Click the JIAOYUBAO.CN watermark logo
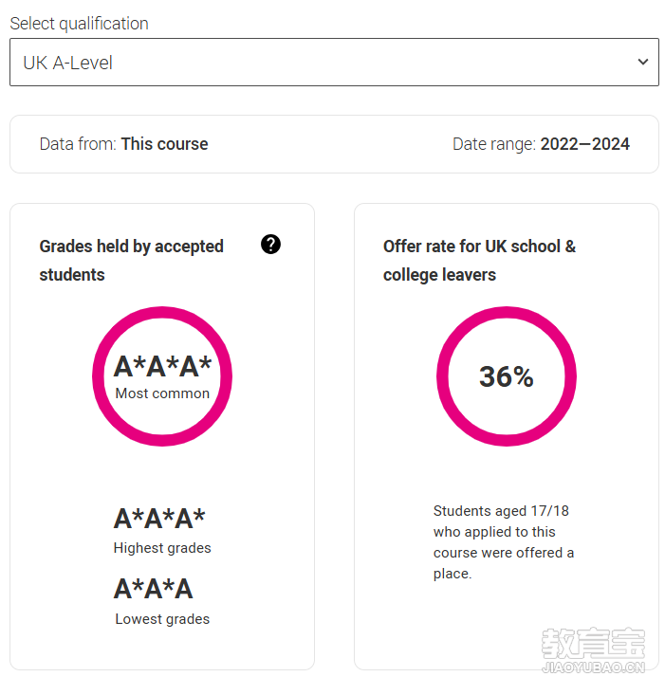This screenshot has width=665, height=695. click(x=593, y=649)
